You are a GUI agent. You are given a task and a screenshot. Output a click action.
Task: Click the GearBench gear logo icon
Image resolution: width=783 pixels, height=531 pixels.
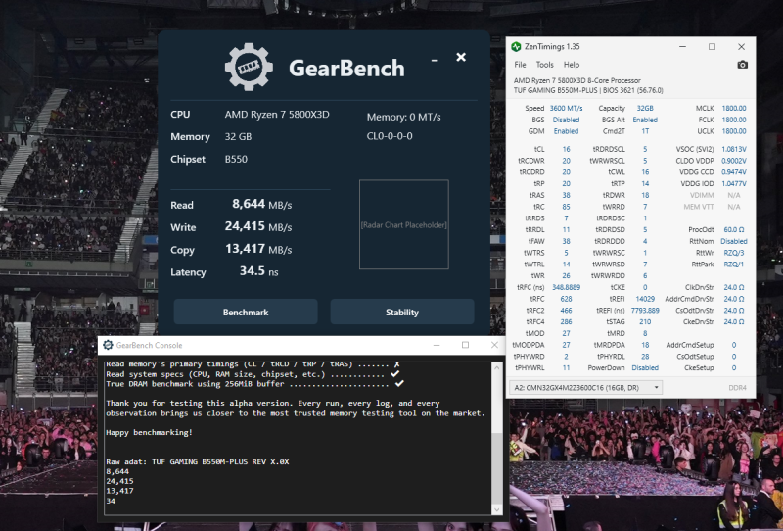249,67
